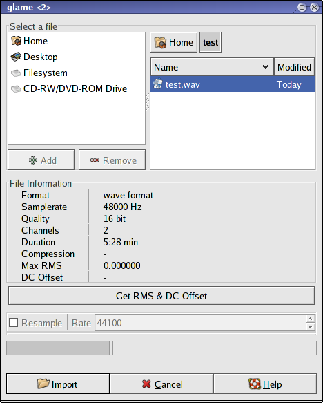Click the Add bookmark button
The height and width of the screenshot is (403, 323).
41,160
